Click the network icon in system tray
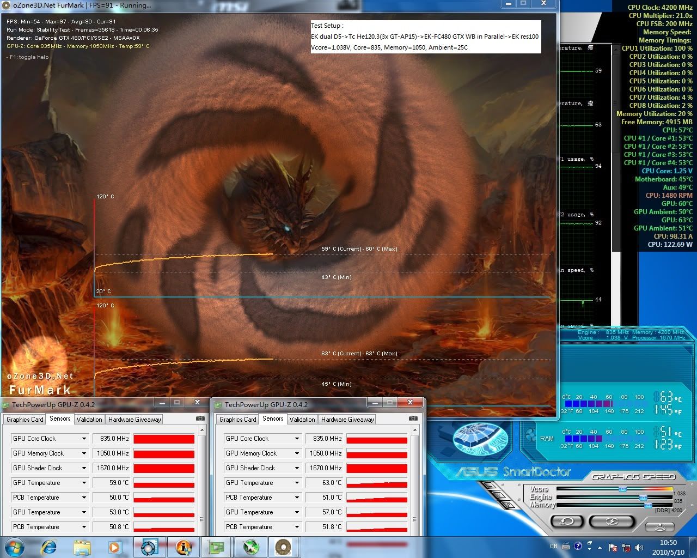This screenshot has height=558, width=697. [x=626, y=547]
